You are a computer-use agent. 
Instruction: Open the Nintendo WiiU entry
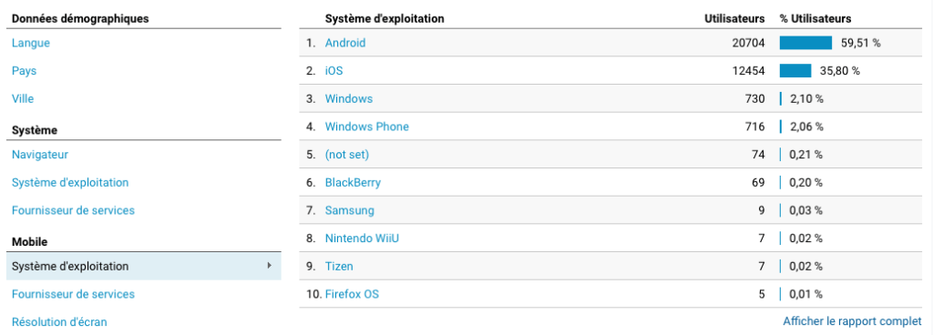pos(364,239)
